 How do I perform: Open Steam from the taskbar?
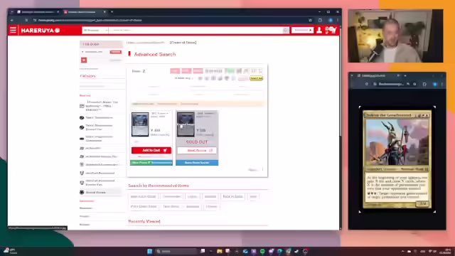pyautogui.click(x=296, y=251)
